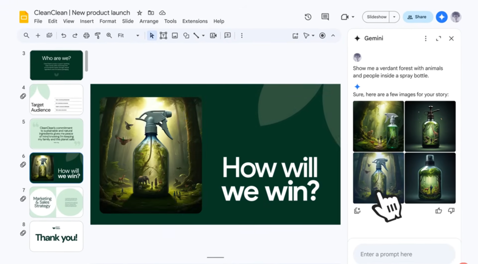Image resolution: width=478 pixels, height=264 pixels.
Task: Insert a video from the toolbar
Action: coord(213,36)
